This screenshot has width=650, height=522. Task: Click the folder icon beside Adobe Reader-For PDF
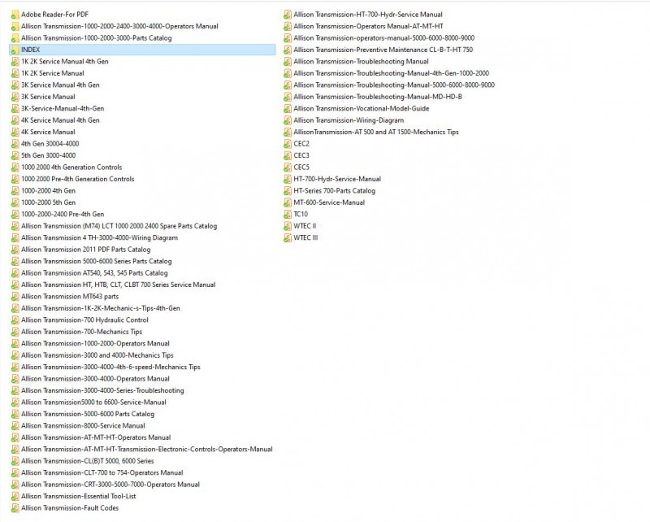[x=15, y=15]
